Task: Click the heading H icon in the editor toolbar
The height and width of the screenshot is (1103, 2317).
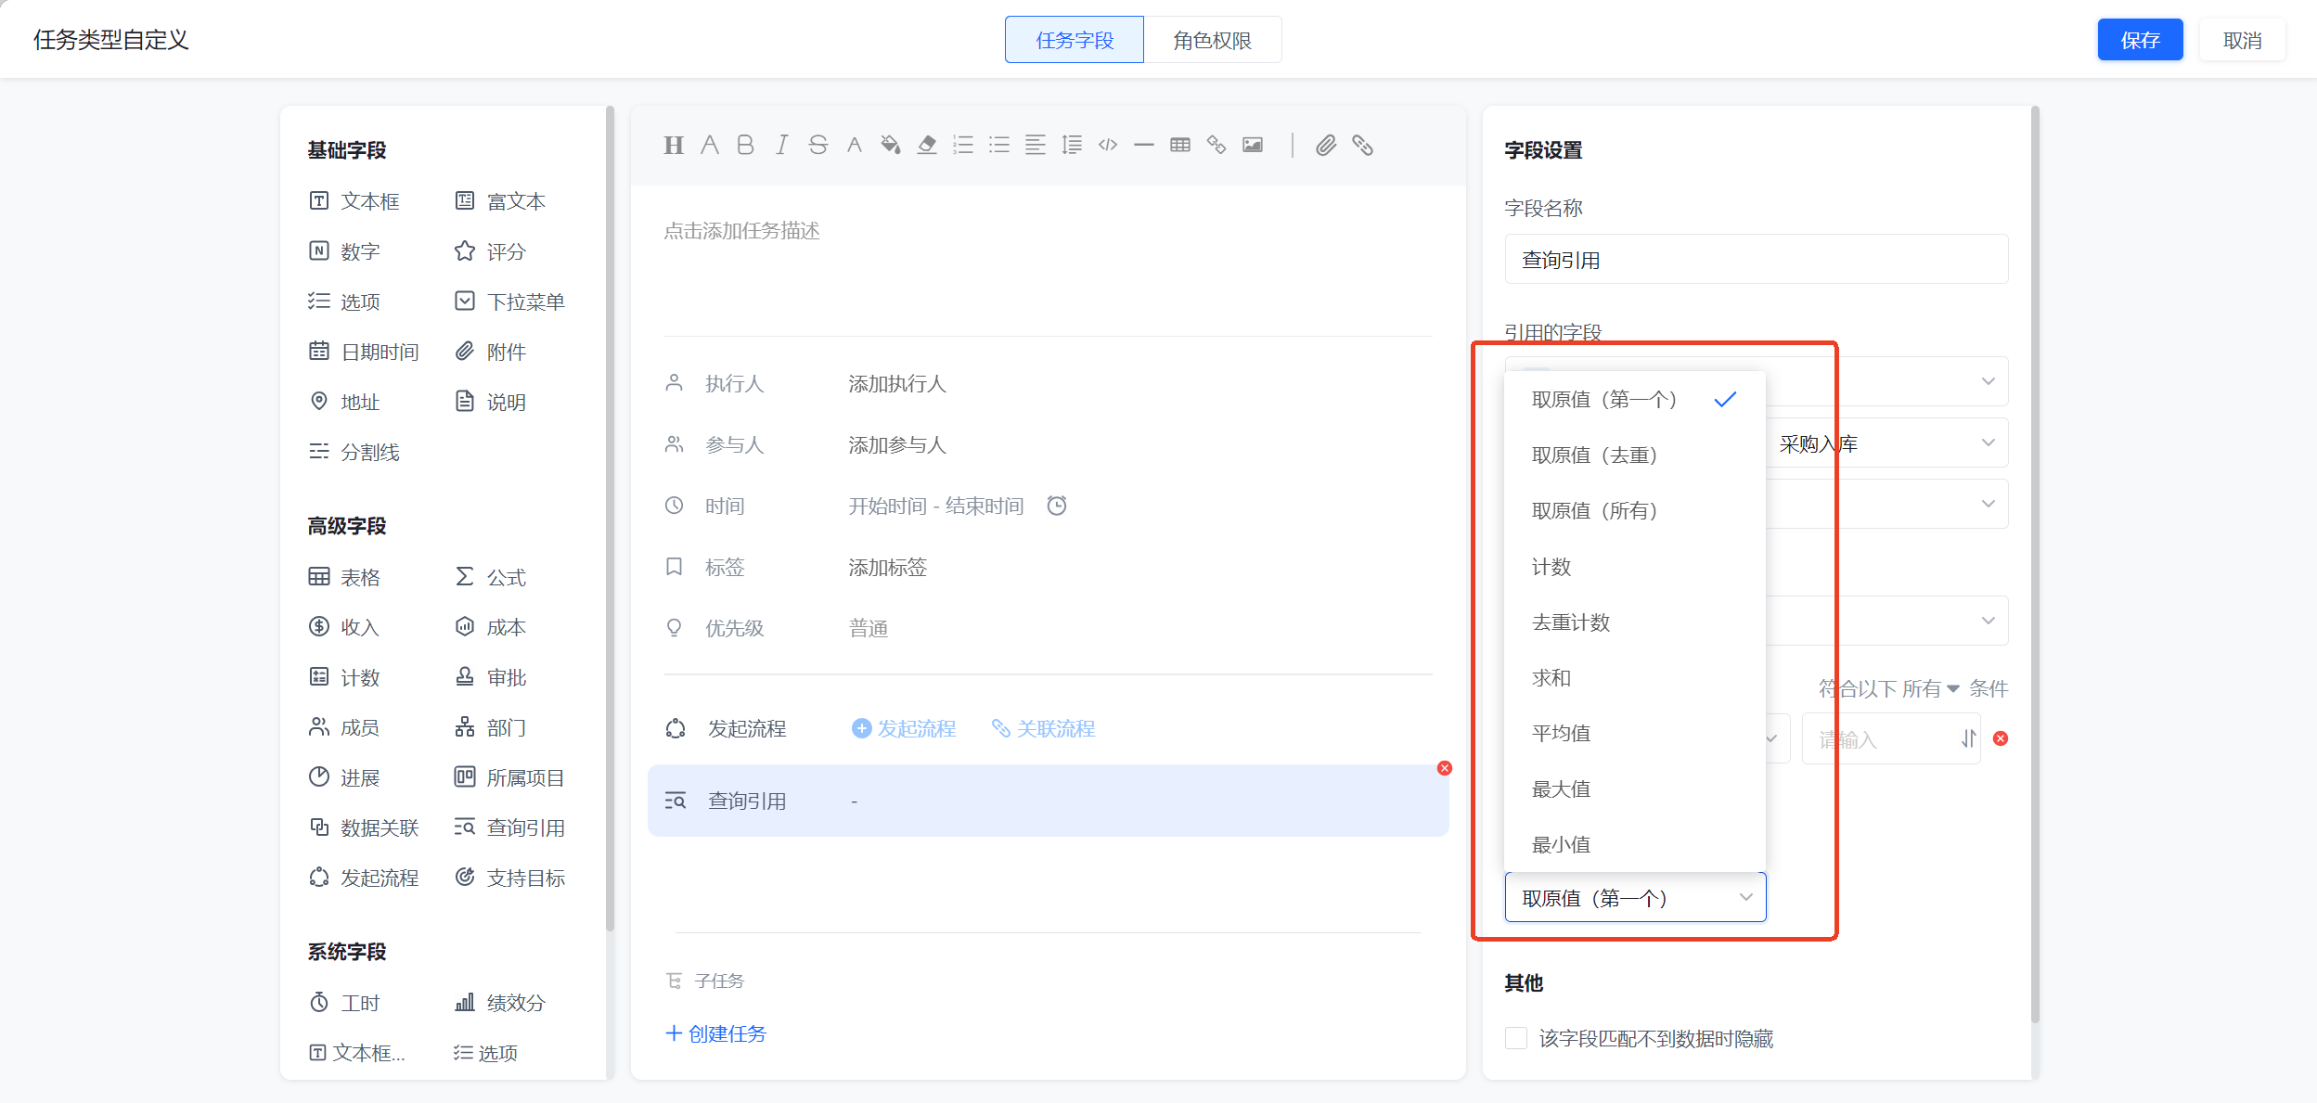Action: [x=674, y=145]
